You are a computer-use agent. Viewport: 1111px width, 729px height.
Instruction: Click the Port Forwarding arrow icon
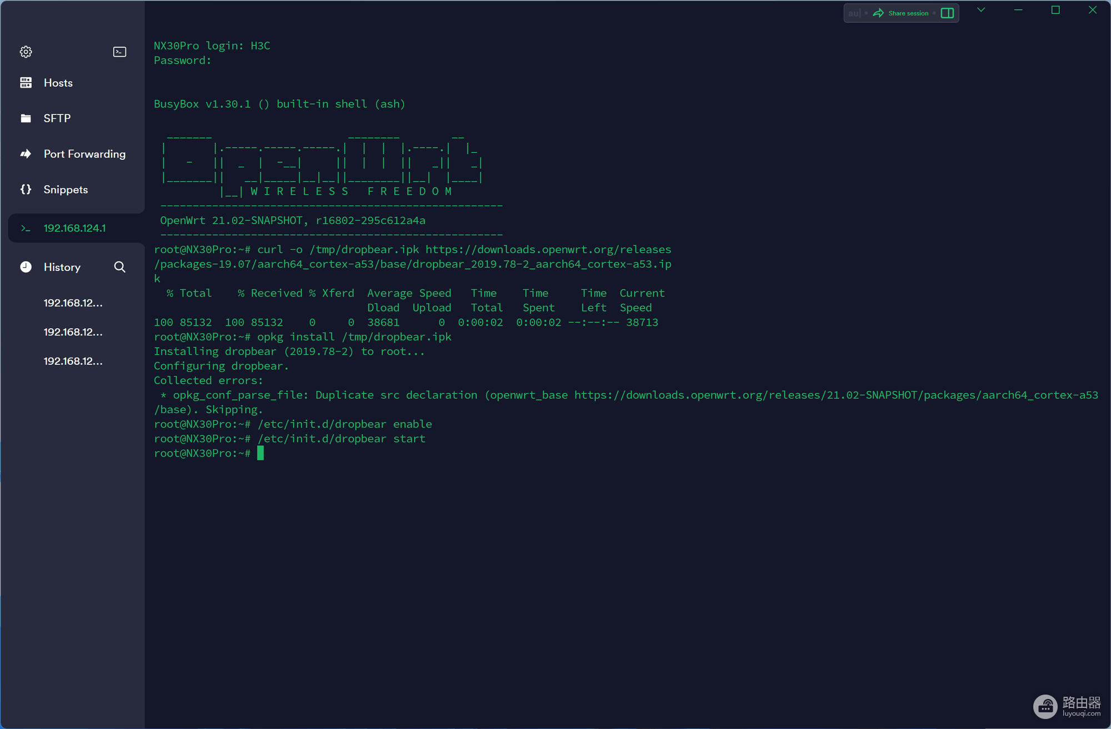pyautogui.click(x=26, y=154)
